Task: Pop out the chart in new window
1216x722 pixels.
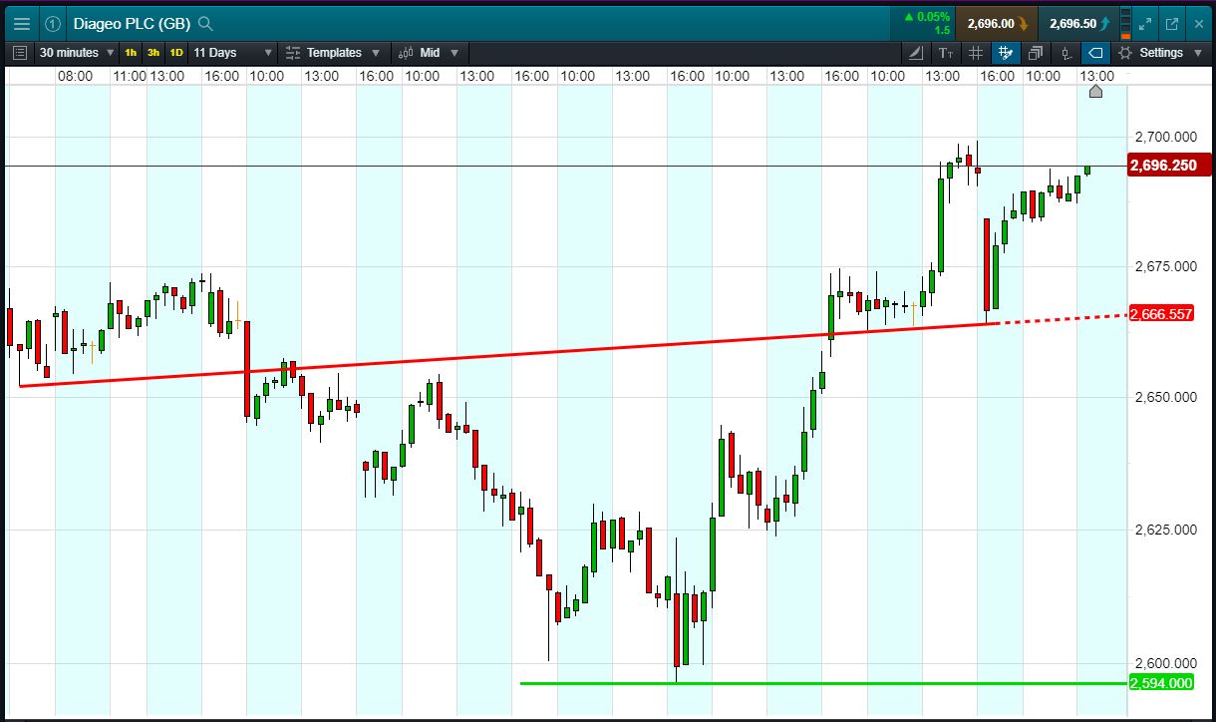Action: (x=1172, y=23)
